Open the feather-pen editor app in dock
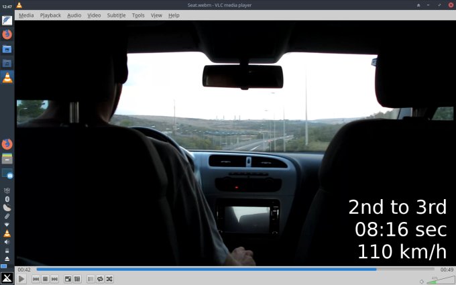Screen dimensions: 456x285 7,20
